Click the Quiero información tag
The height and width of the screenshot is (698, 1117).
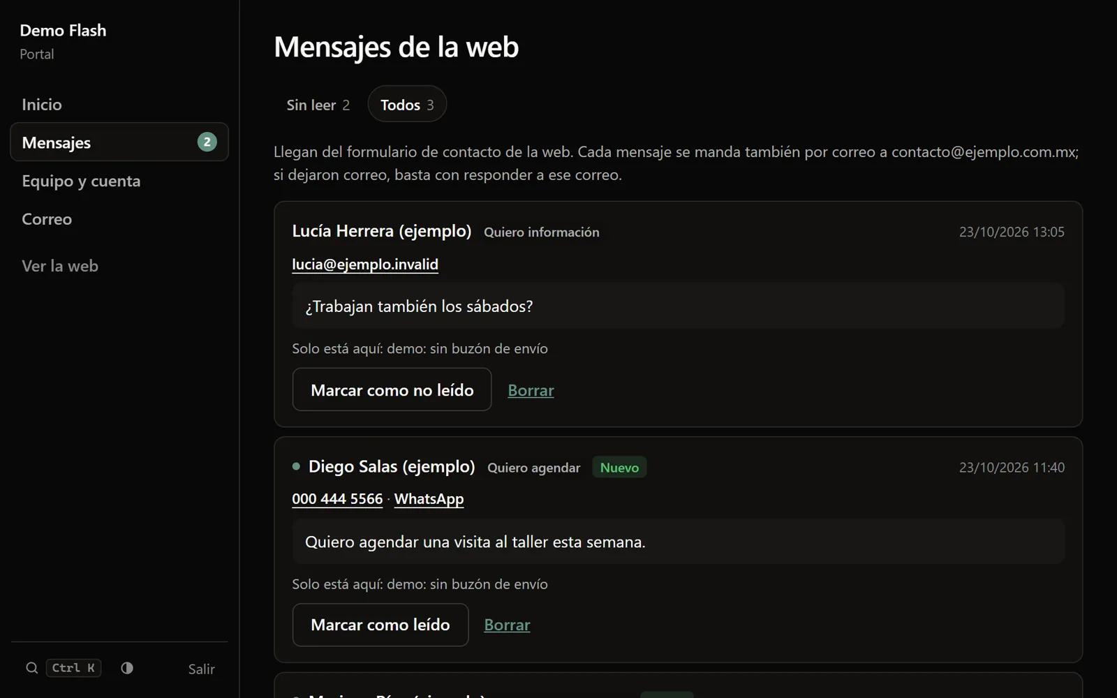542,232
